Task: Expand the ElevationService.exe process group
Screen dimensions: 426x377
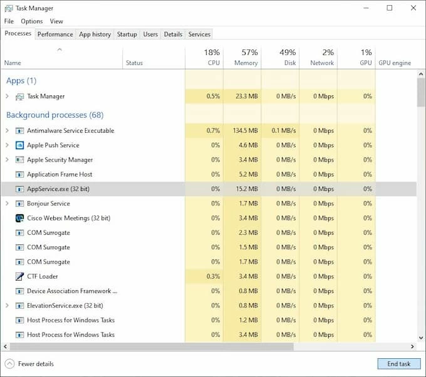Action: 7,306
